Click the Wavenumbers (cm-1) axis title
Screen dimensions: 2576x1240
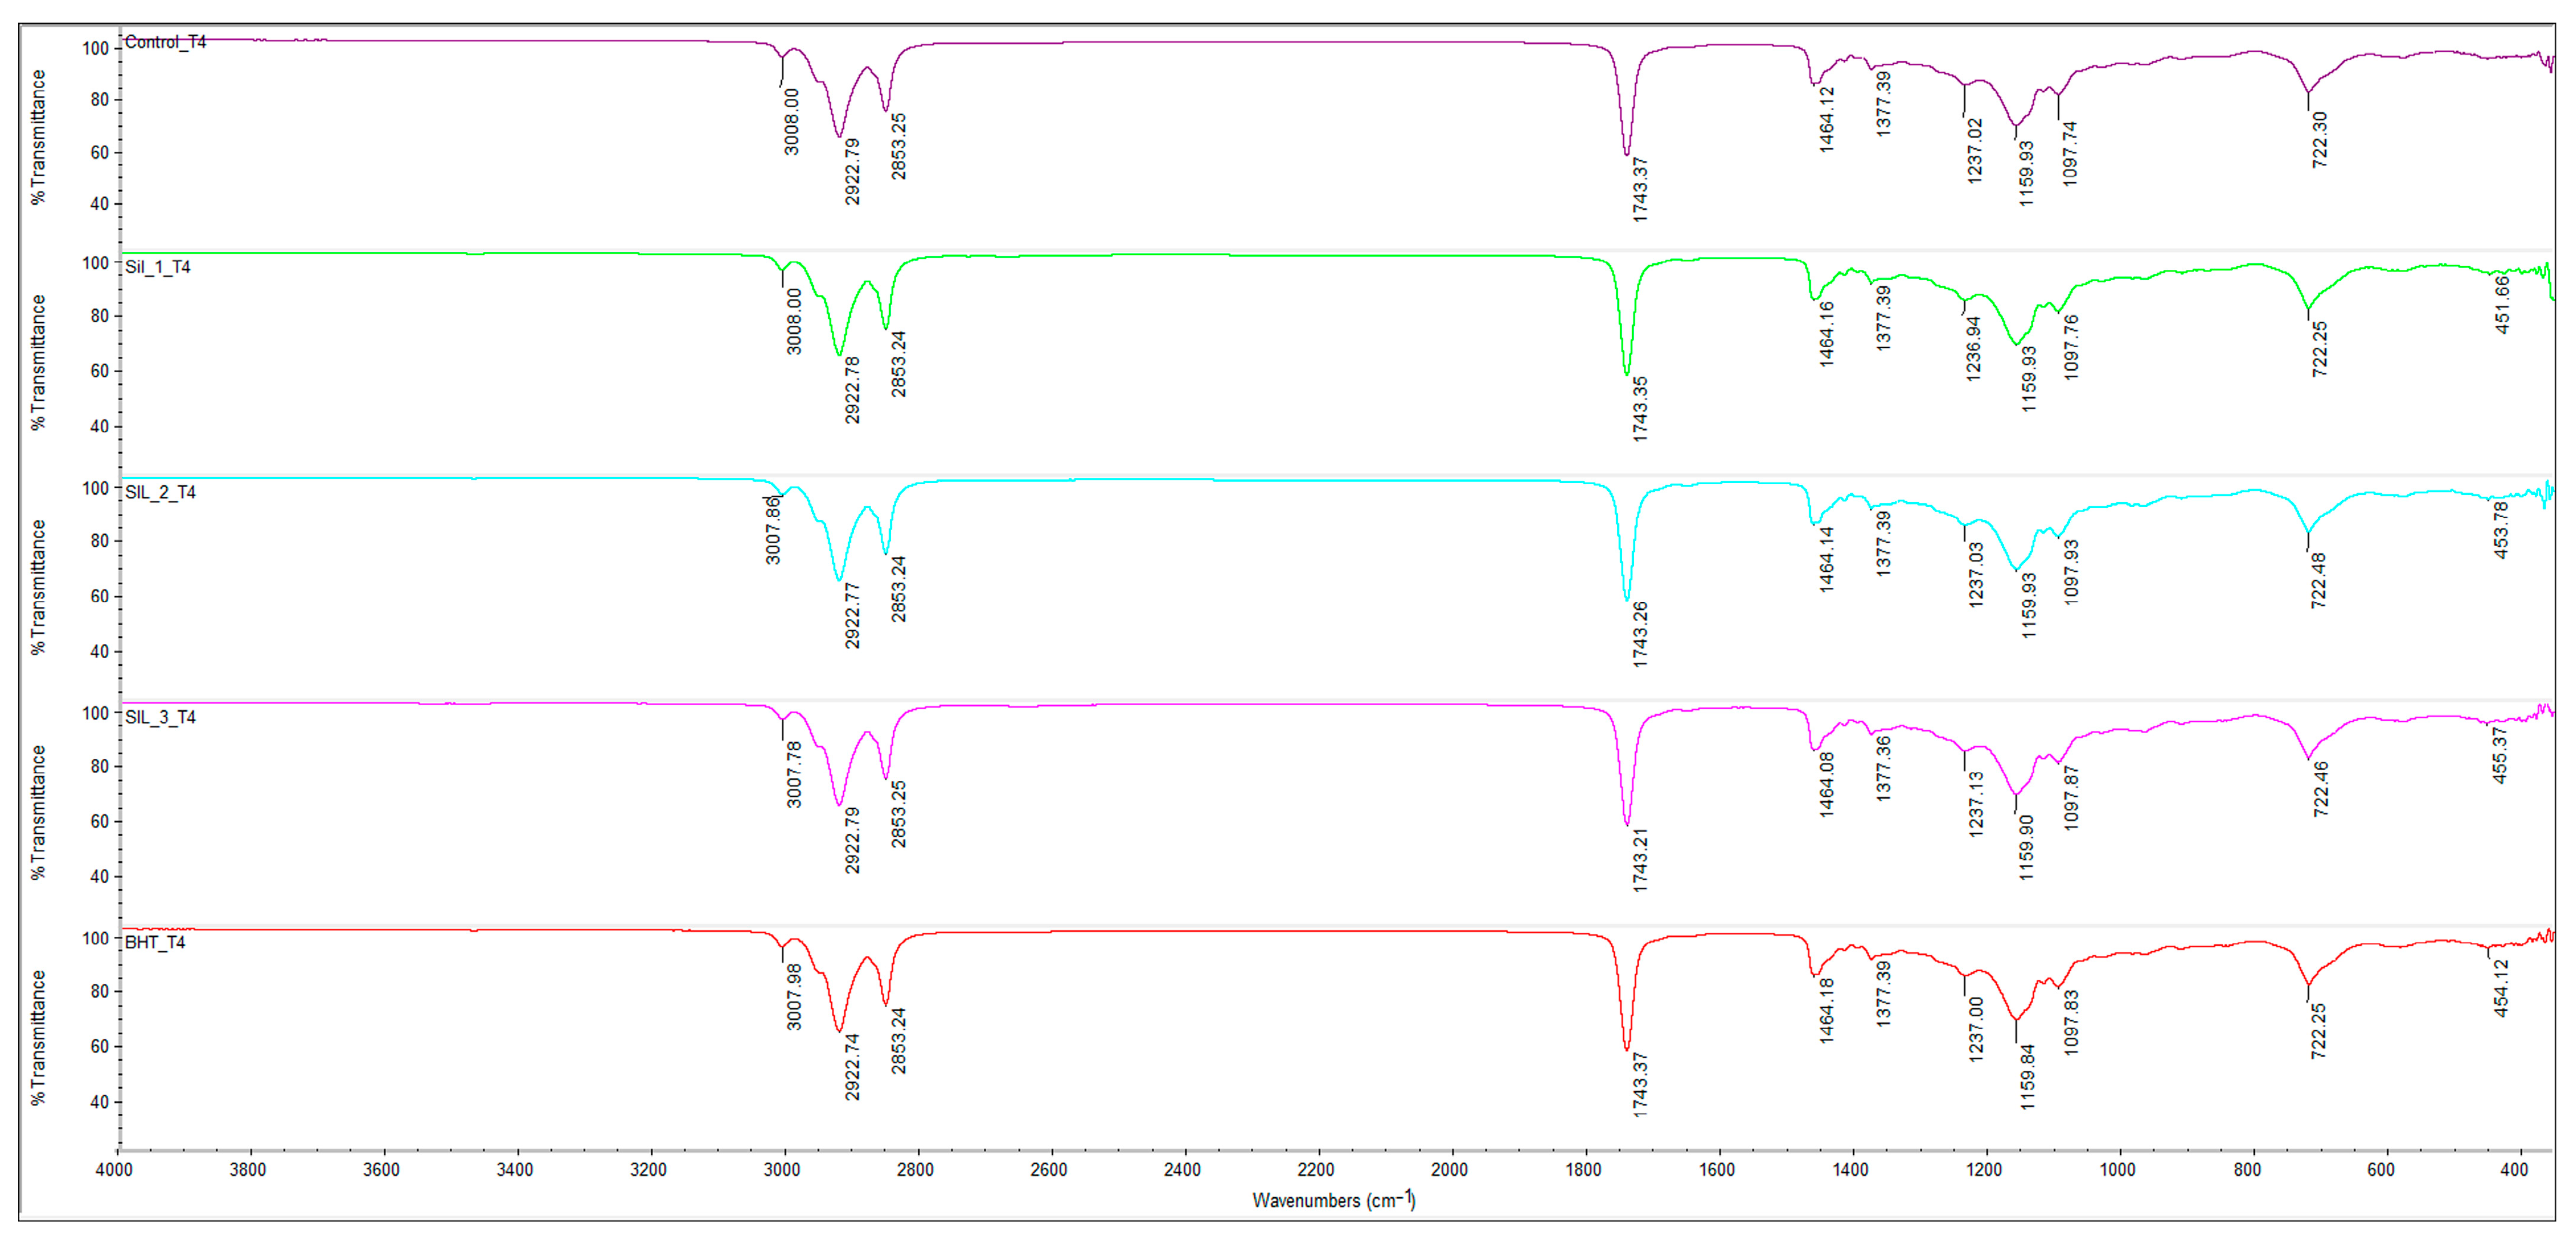click(1333, 1199)
